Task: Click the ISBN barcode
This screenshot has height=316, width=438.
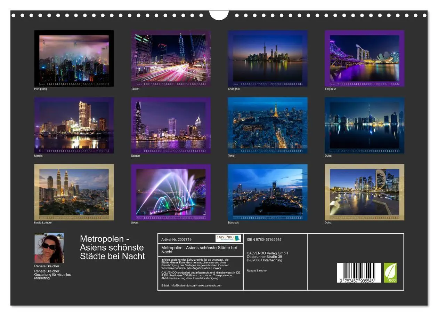Action: click(x=359, y=272)
